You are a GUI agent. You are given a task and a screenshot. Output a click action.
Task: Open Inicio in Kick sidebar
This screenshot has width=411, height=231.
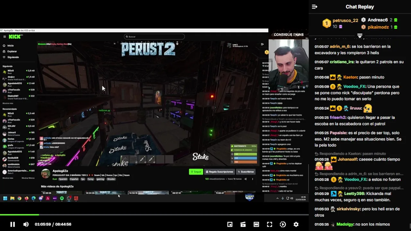(x=8, y=46)
